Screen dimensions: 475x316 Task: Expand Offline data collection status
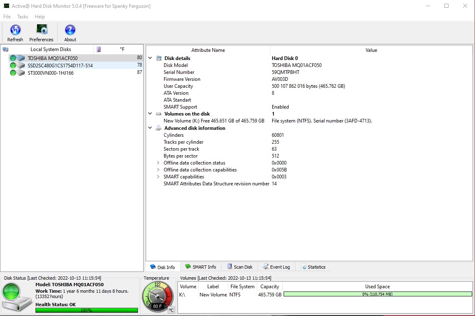pyautogui.click(x=158, y=163)
